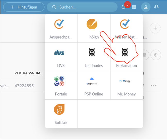Click the Hinzufügen button
The width and height of the screenshot is (167, 140).
coord(24,7)
